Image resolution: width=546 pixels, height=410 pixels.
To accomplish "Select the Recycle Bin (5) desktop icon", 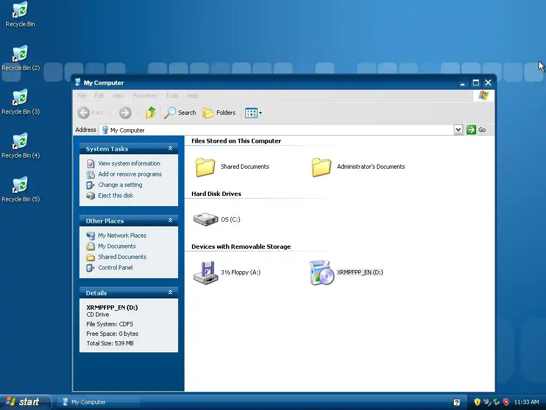I will (x=20, y=190).
